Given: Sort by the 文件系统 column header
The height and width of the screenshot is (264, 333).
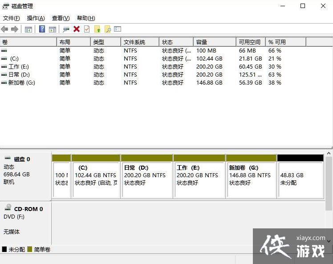Looking at the screenshot, I should coord(140,42).
